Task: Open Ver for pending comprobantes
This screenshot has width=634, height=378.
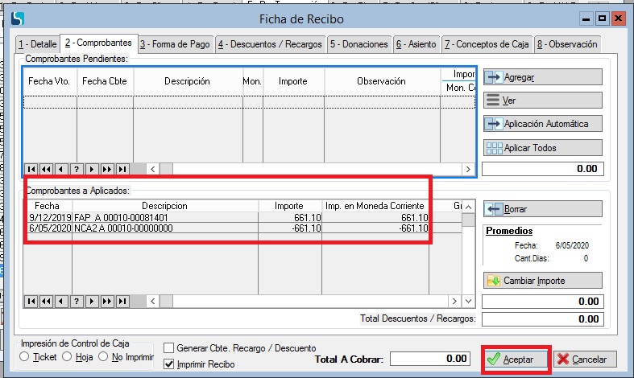Action: [542, 101]
